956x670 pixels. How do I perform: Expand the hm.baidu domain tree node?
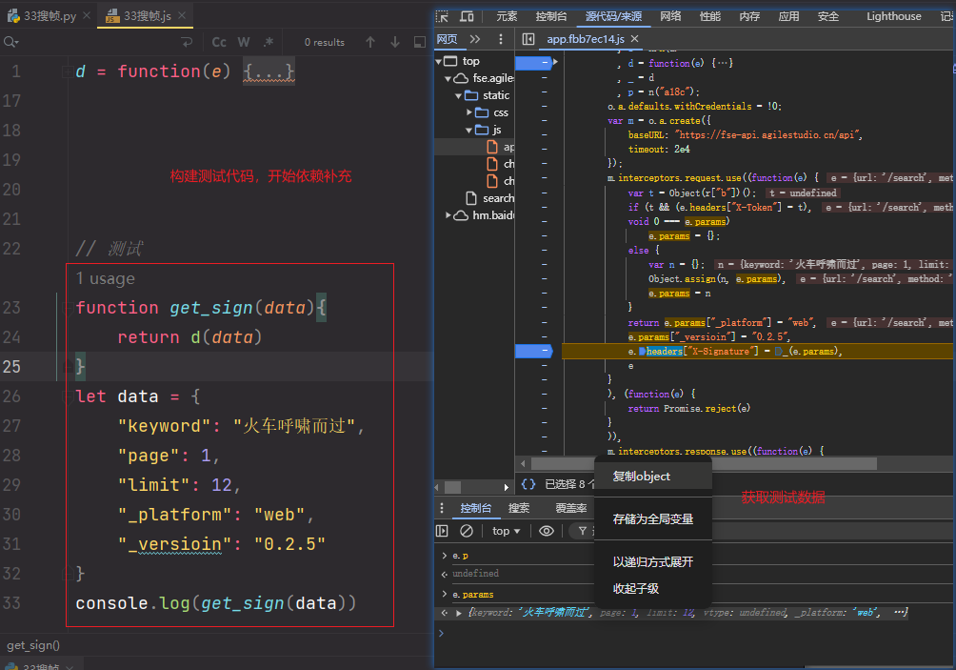(x=448, y=214)
